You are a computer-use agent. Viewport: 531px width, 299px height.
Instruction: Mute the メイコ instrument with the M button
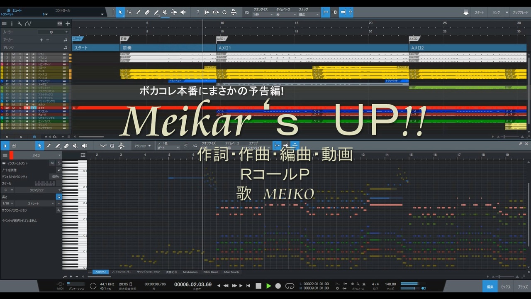pyautogui.click(x=52, y=163)
